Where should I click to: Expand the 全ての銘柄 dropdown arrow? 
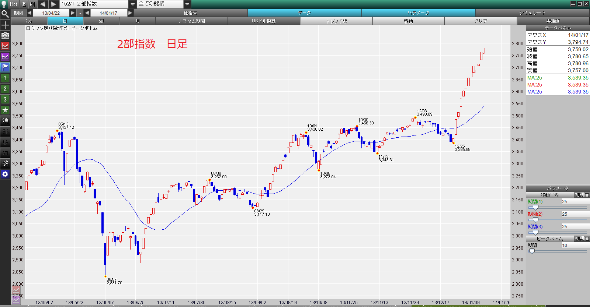(x=187, y=4)
